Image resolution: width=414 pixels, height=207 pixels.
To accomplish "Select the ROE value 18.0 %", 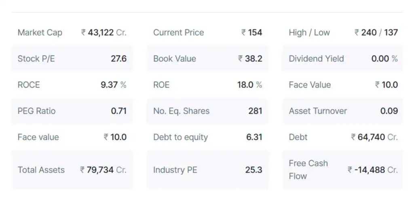I will pyautogui.click(x=249, y=85).
